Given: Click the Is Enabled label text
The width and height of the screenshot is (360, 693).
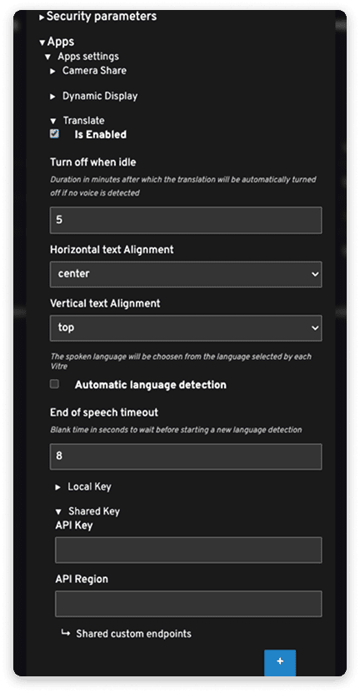Looking at the screenshot, I should [x=100, y=134].
